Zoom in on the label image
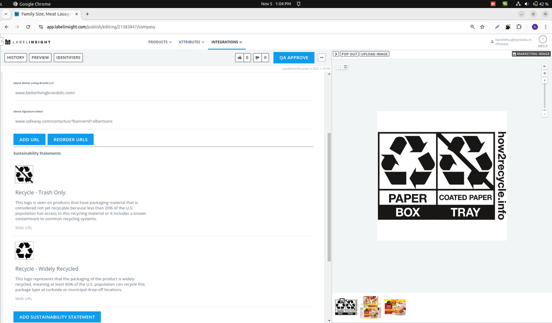Viewport: 552px width, 323px height. [544, 80]
